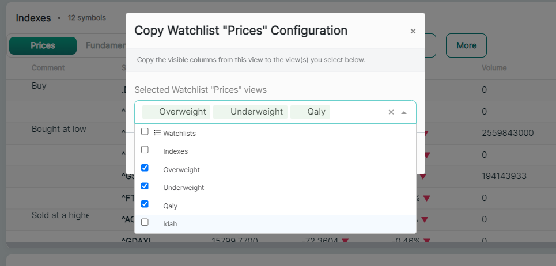Viewport: 556px width, 266px height.
Task: Click the Underweight tag in the selection field
Action: pyautogui.click(x=250, y=112)
